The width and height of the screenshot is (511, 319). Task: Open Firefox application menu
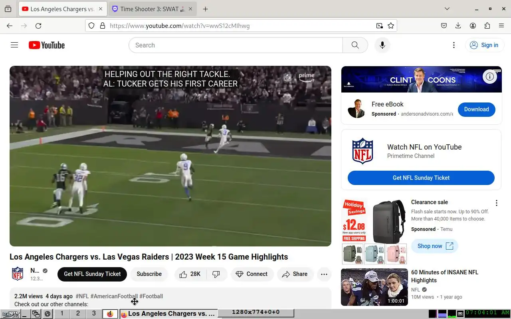click(501, 26)
